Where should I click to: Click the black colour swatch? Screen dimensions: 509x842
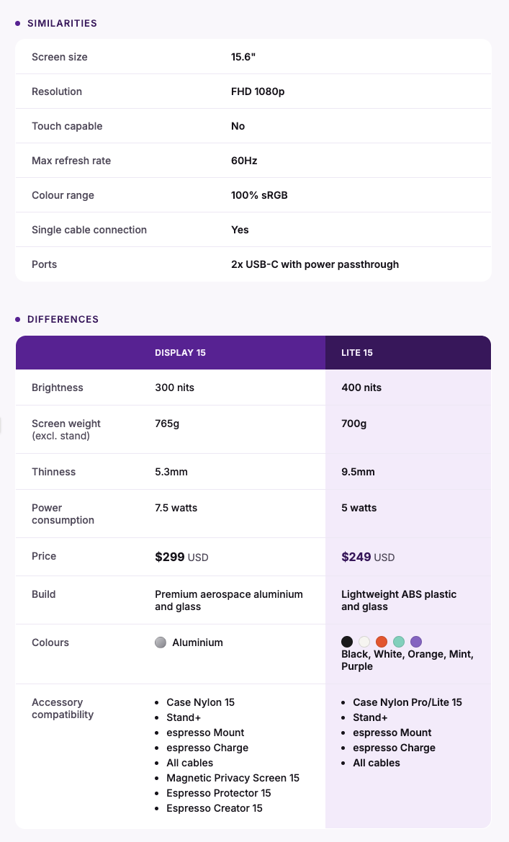(x=347, y=641)
